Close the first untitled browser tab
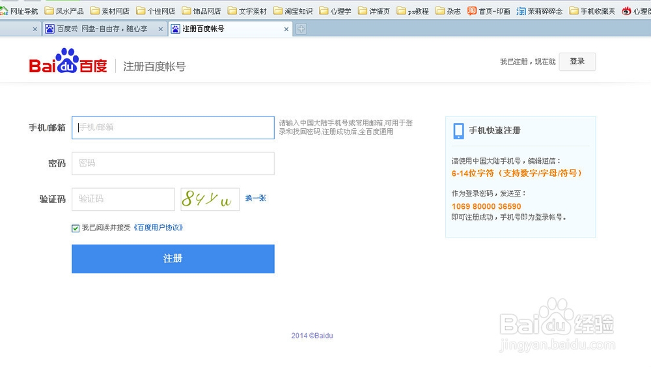 [x=35, y=29]
